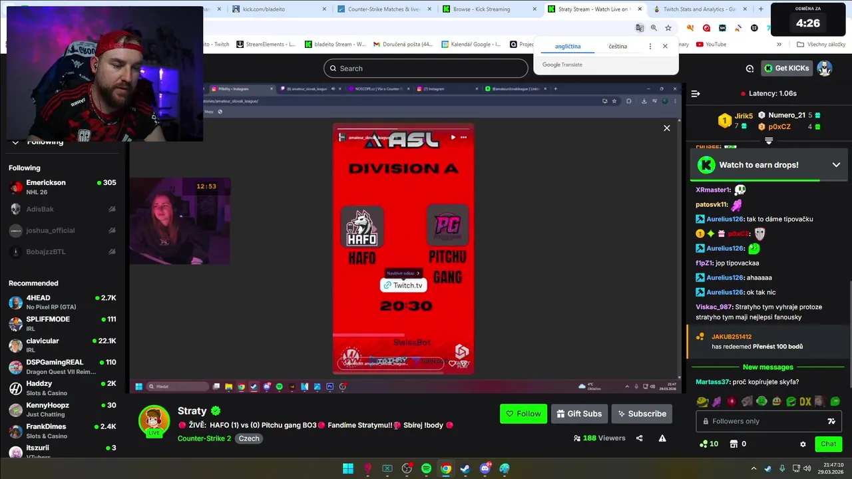Open Emerickson's followed channel
Screen dimensions: 852x479
(63, 187)
